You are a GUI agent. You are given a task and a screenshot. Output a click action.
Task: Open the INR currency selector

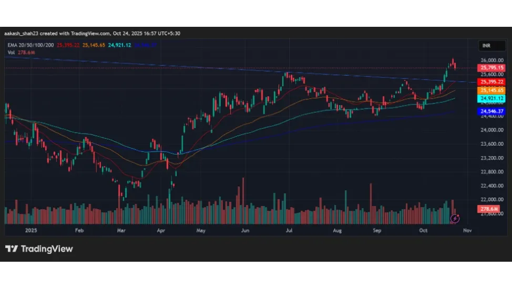pyautogui.click(x=486, y=46)
